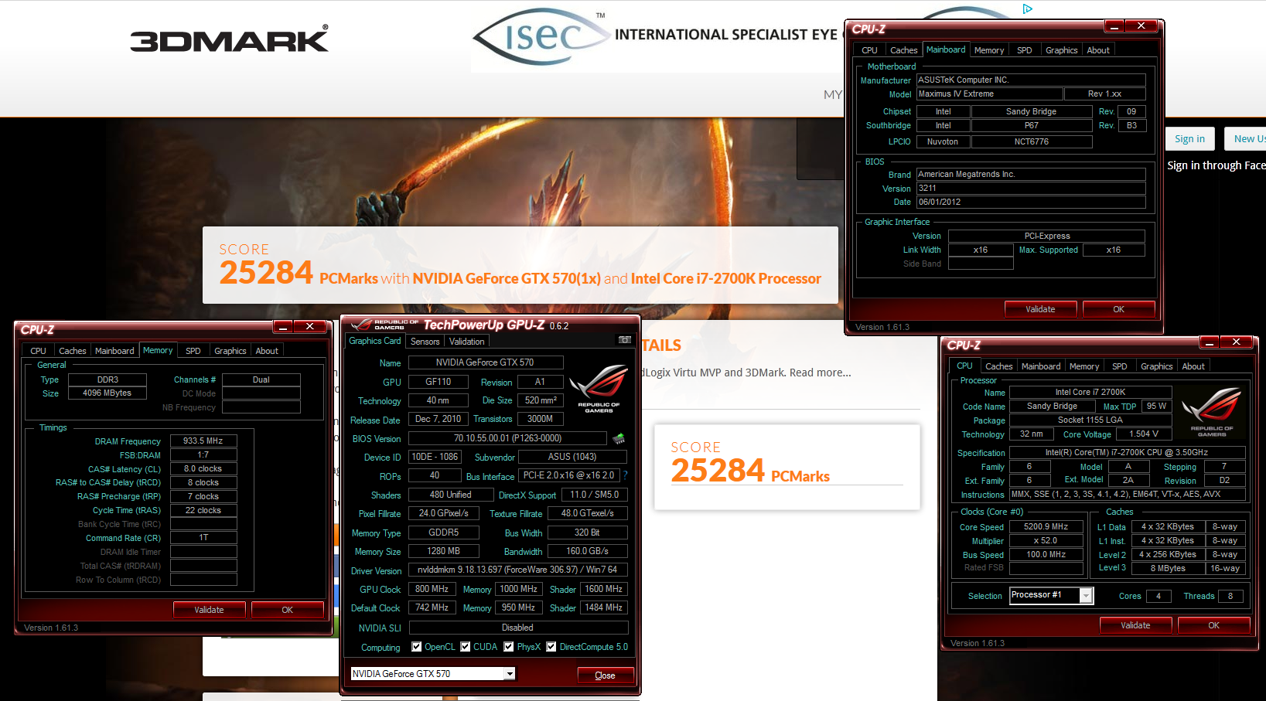Click the Multiplier value x 52.0
The height and width of the screenshot is (701, 1266).
(x=1046, y=541)
